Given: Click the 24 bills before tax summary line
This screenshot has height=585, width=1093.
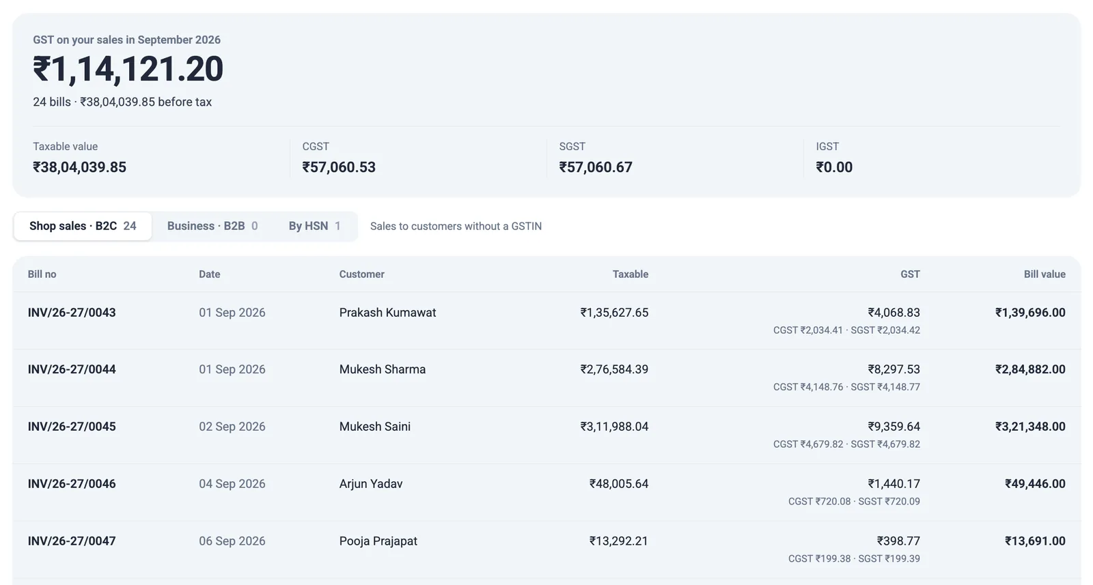Looking at the screenshot, I should 122,102.
